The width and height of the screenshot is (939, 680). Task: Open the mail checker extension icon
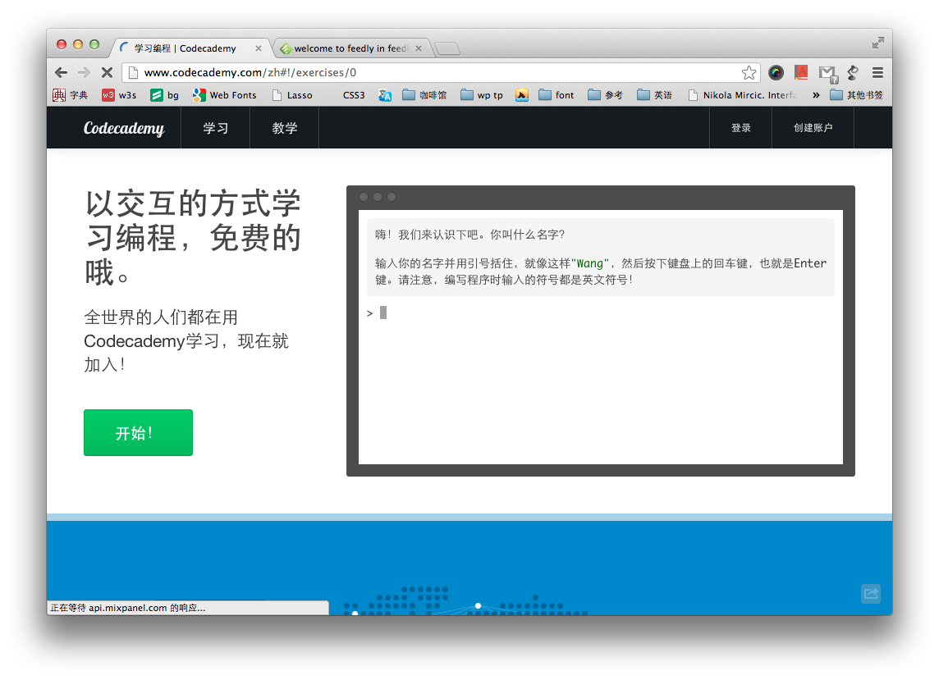point(828,74)
